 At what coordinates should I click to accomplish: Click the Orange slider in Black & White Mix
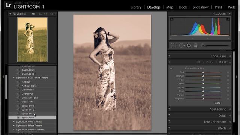[203, 76]
